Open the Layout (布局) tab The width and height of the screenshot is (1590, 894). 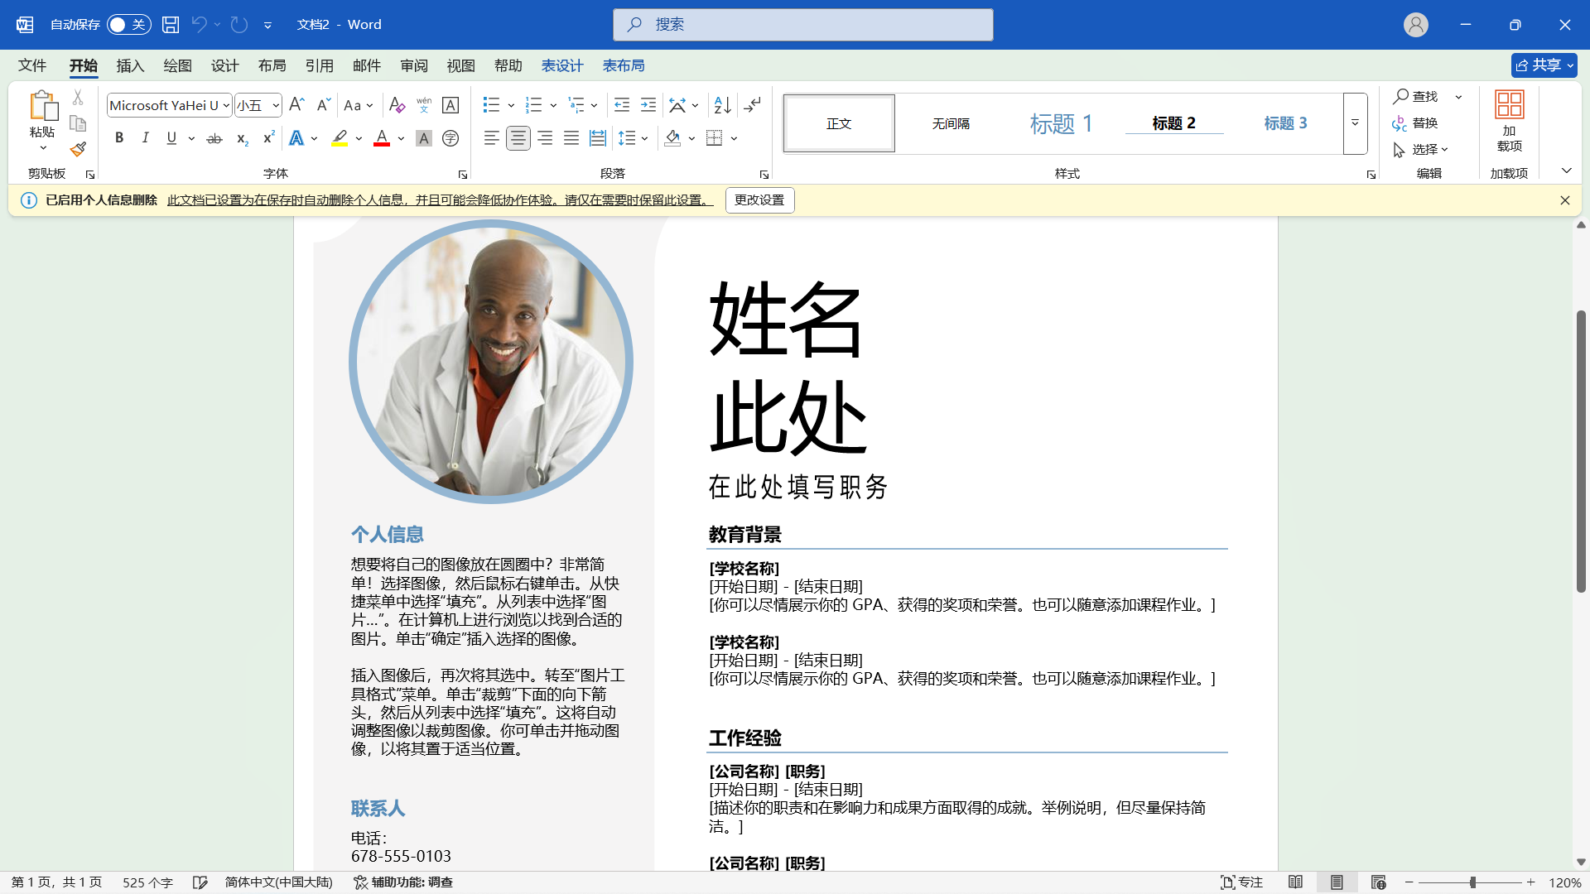coord(272,65)
